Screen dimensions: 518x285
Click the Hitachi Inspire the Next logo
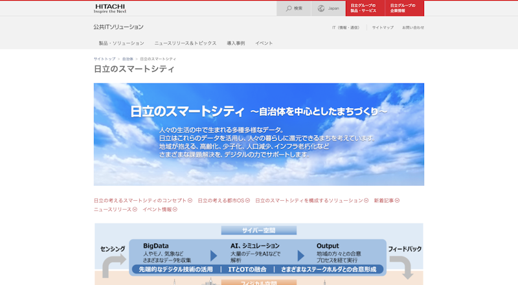(109, 8)
